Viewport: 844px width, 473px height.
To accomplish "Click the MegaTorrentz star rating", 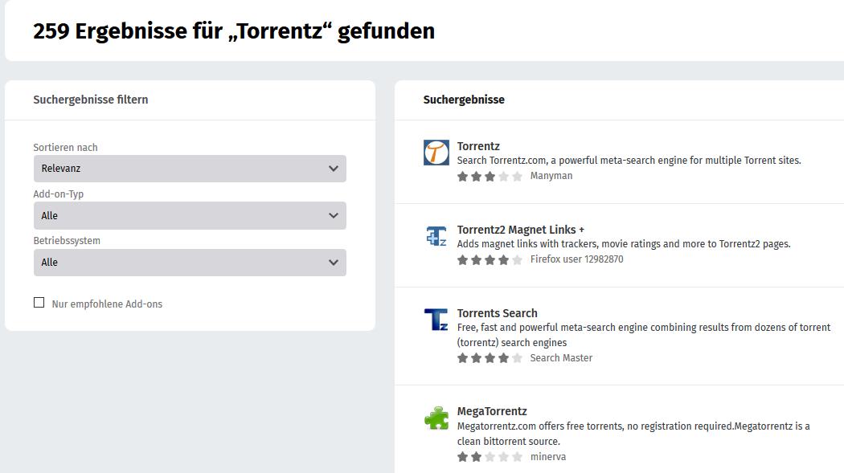I will (490, 457).
